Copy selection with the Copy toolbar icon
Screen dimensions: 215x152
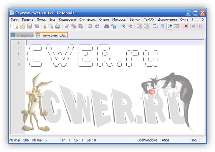coord(74,26)
